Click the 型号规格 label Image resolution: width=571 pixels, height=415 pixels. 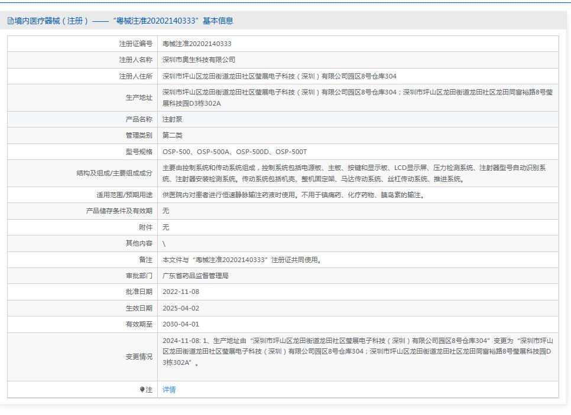pyautogui.click(x=139, y=152)
